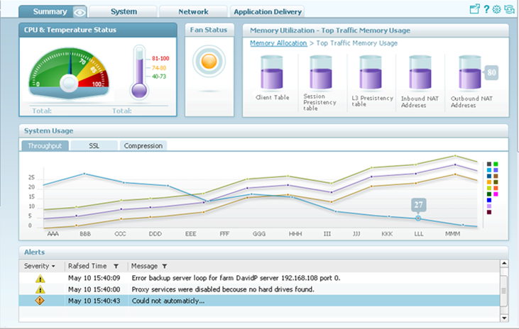Click the red 81-100 temperature range label
519x329 pixels.
coord(160,59)
